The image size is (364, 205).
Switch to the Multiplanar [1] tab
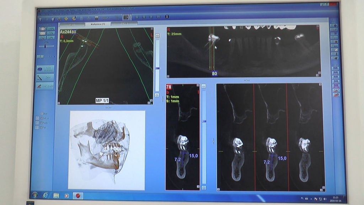[97, 24]
